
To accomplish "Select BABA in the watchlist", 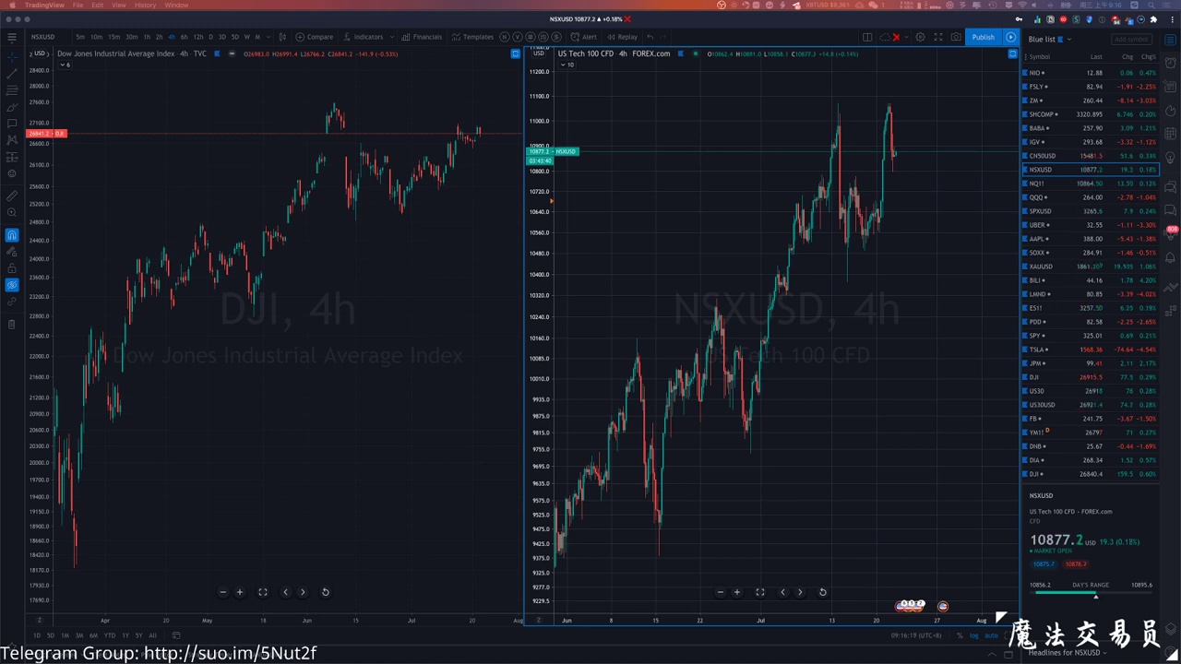I will coord(1090,128).
